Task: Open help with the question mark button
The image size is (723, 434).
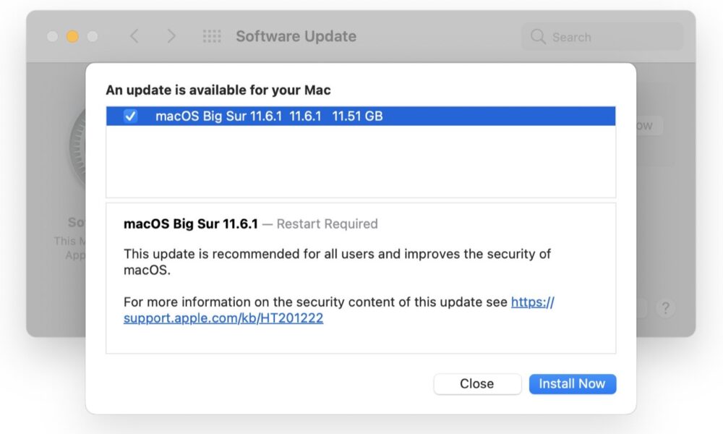Action: point(665,308)
